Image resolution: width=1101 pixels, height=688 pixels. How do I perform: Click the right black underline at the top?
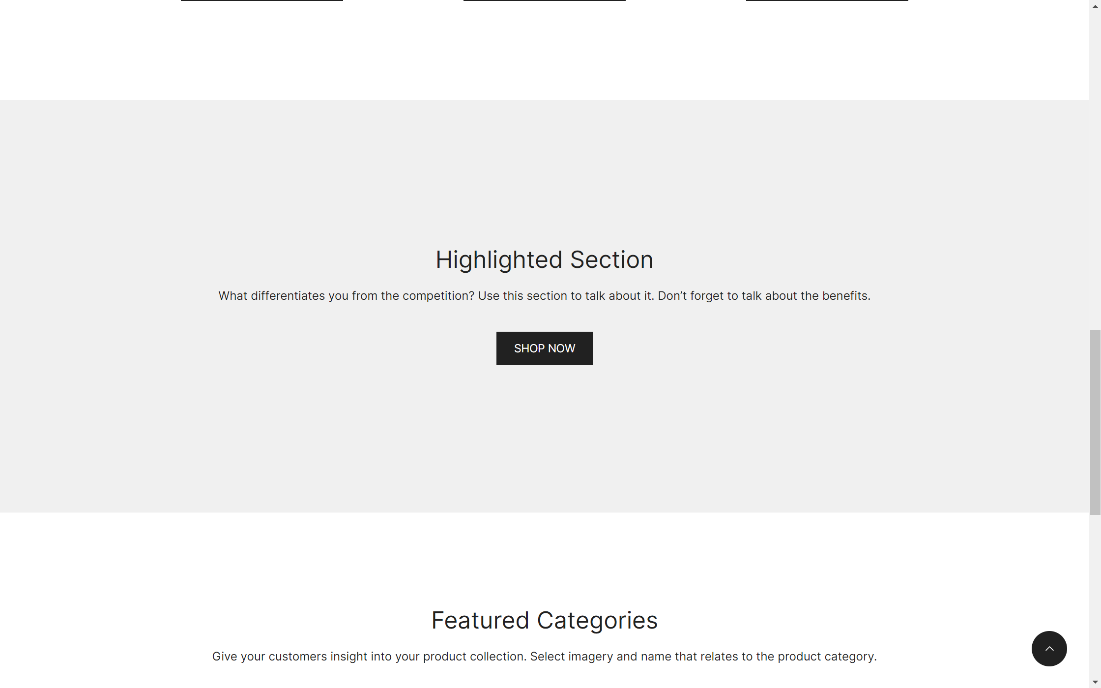click(827, 0)
